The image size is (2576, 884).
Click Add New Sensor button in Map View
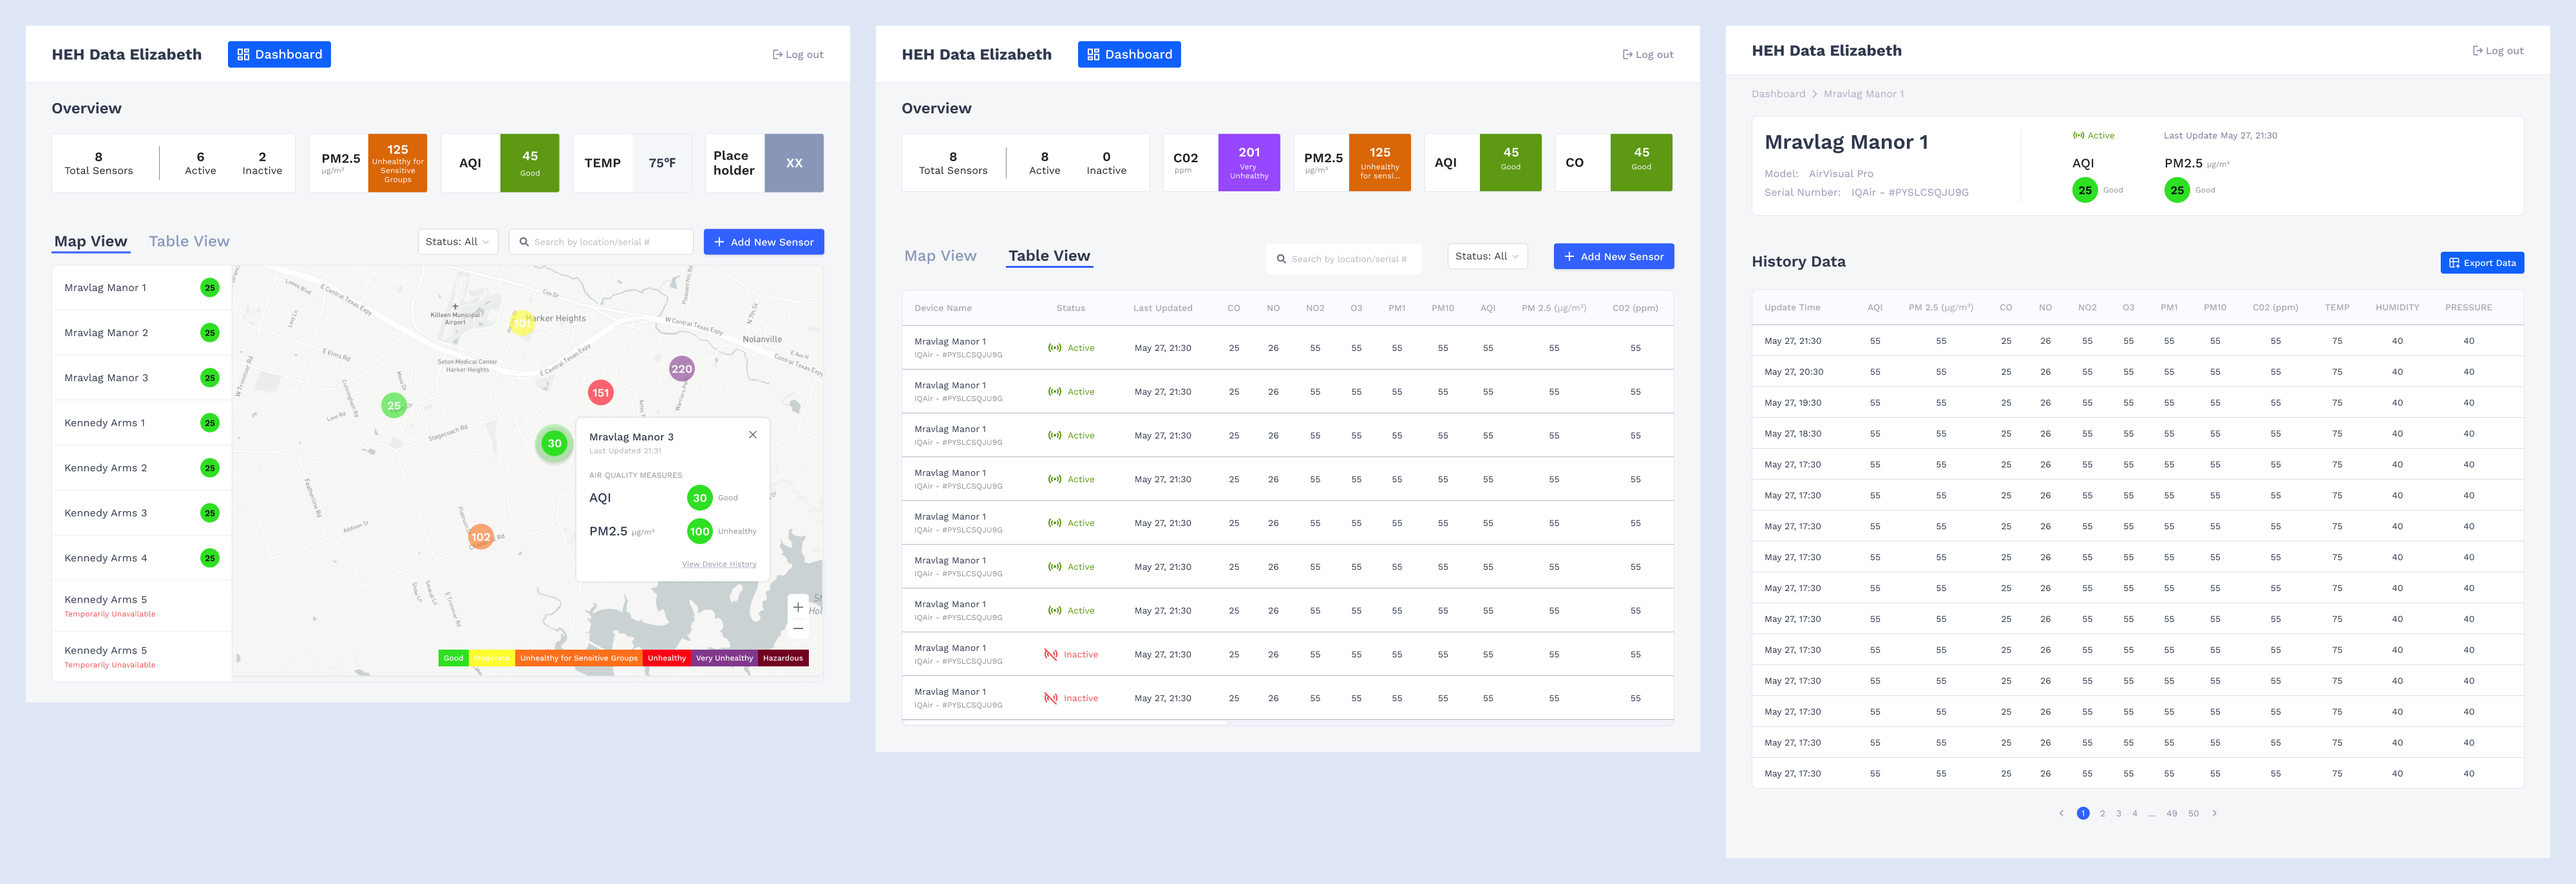[x=764, y=242]
